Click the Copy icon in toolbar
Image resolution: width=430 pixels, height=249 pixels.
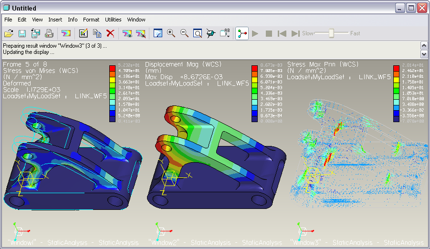[x=97, y=33]
